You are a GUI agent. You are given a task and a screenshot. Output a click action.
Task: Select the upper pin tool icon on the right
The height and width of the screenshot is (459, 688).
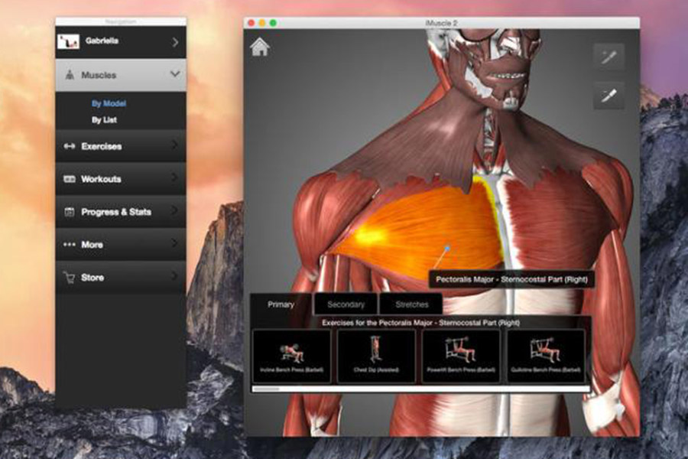pyautogui.click(x=608, y=56)
